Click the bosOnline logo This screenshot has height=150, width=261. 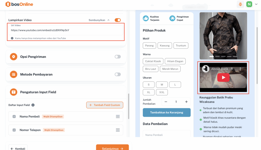[x=19, y=4]
